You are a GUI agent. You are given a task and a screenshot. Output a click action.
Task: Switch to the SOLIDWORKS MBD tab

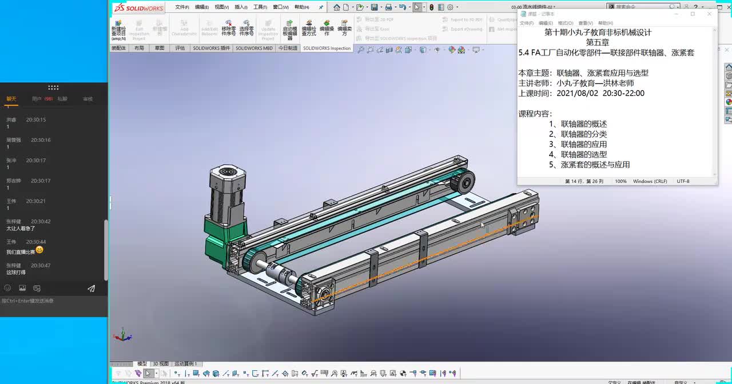click(254, 49)
